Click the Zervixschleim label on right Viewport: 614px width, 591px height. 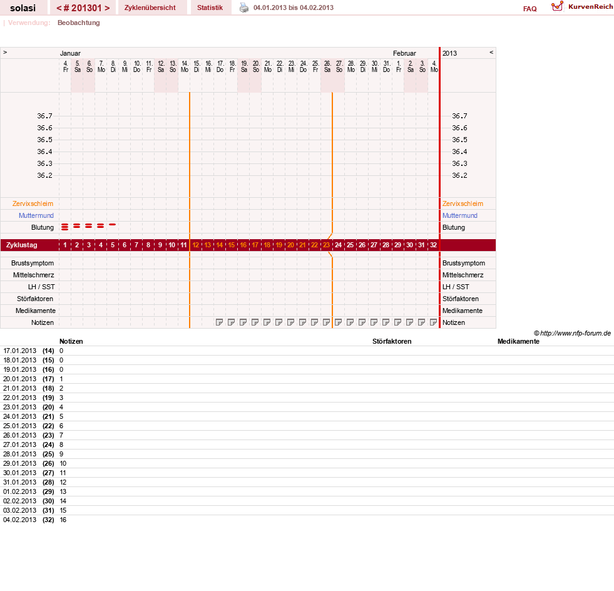pos(463,203)
